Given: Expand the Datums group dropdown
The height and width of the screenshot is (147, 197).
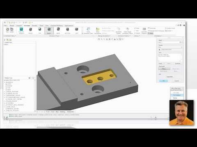Looking at the screenshot, I should pyautogui.click(x=137, y=36).
